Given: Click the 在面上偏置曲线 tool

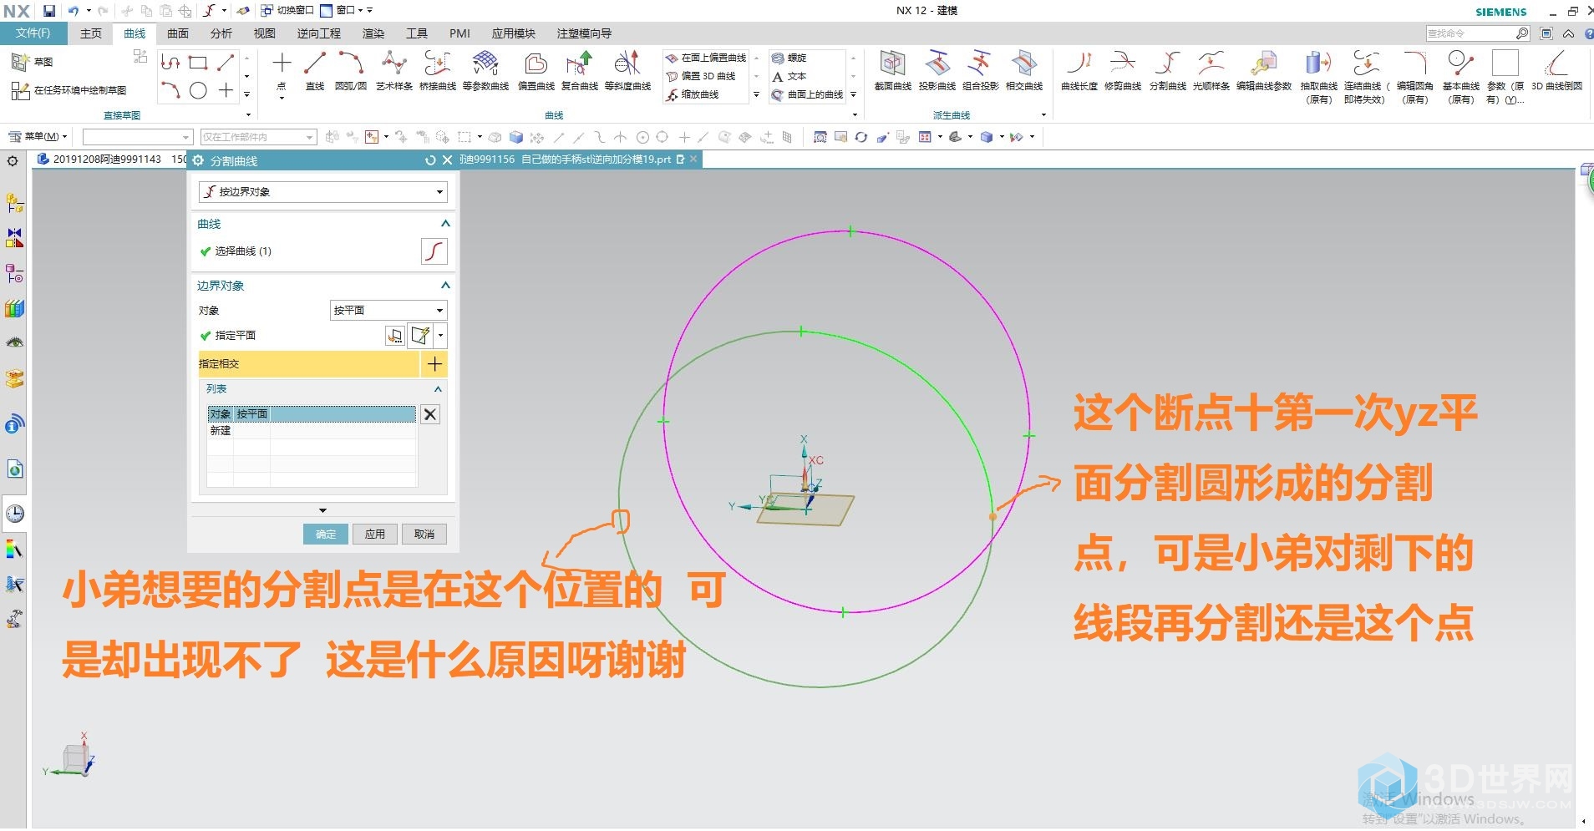Looking at the screenshot, I should coord(707,58).
